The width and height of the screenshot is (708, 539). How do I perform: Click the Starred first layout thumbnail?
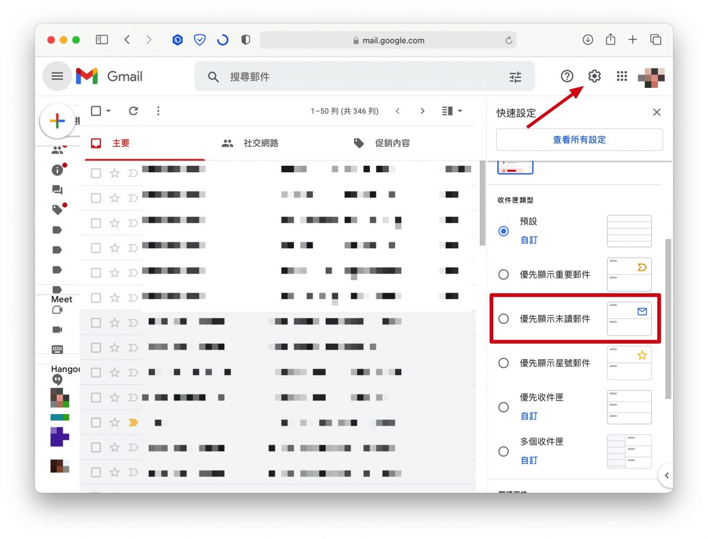pos(629,363)
